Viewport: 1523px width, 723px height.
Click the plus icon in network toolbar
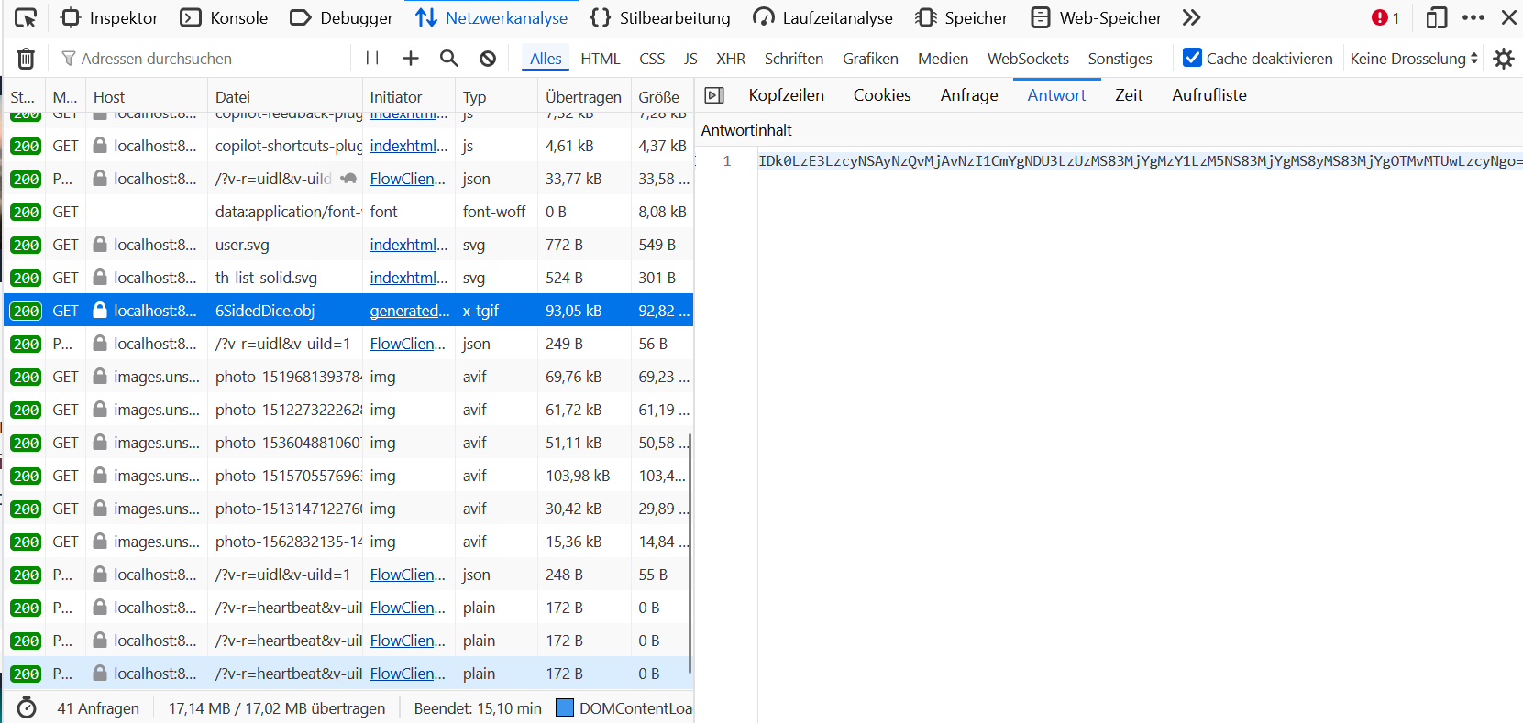[x=411, y=59]
